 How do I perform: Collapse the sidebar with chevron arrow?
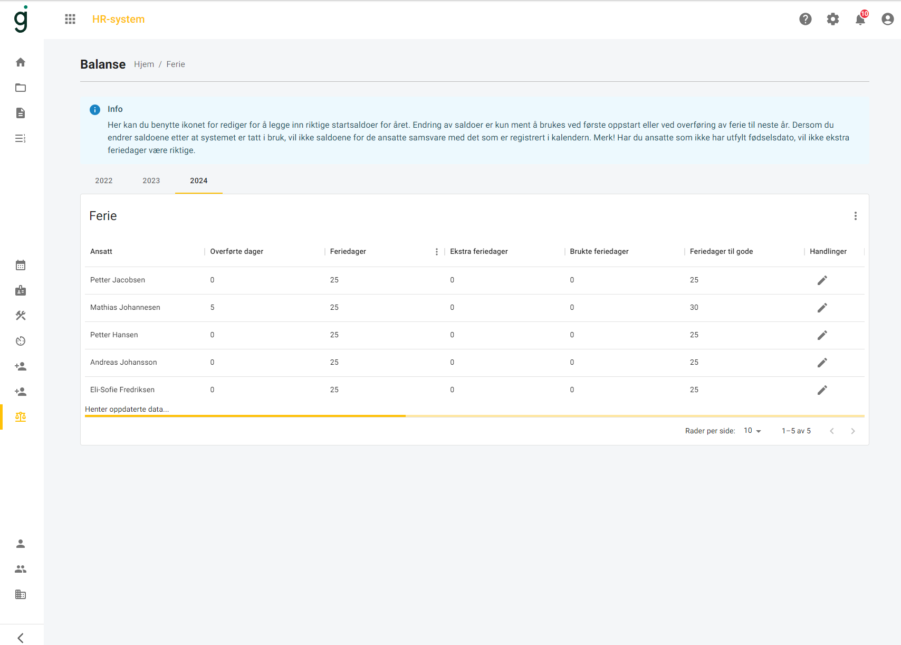pyautogui.click(x=21, y=638)
